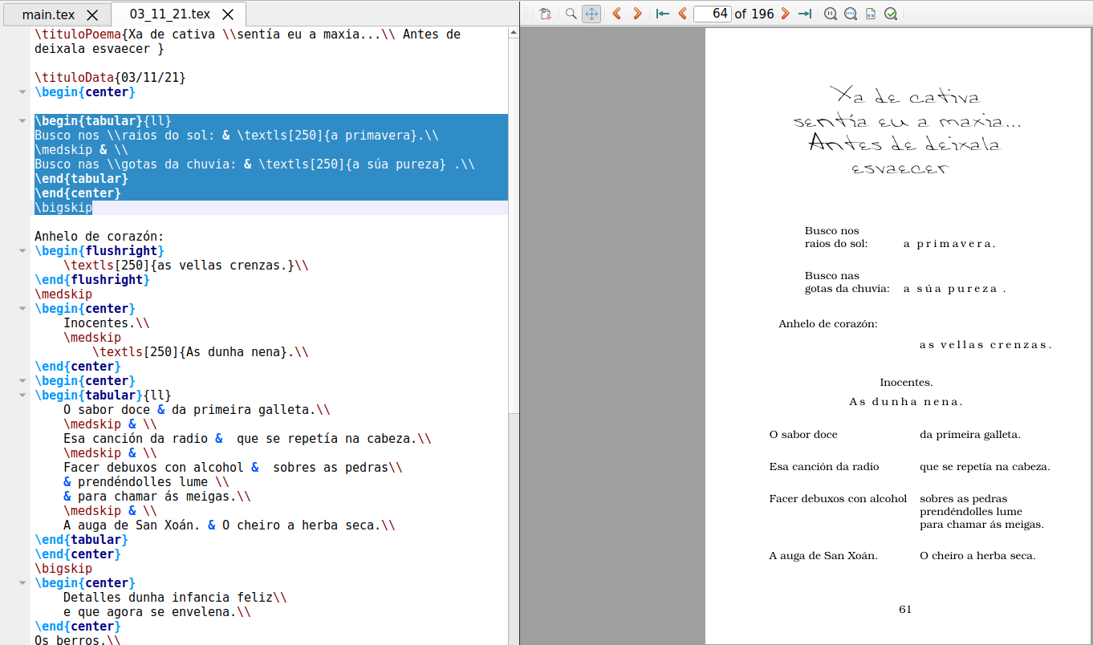
Task: Select the 03_11_21.tex tab
Action: click(169, 14)
